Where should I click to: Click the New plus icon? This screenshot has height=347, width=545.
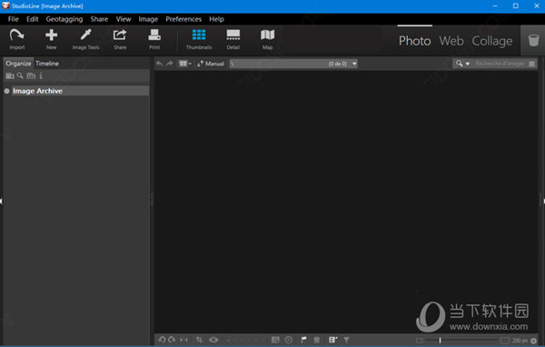[x=51, y=39]
